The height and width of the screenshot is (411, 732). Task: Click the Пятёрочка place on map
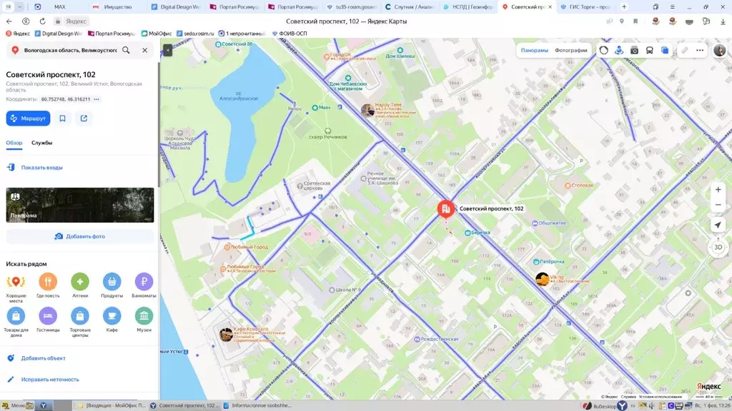548,261
